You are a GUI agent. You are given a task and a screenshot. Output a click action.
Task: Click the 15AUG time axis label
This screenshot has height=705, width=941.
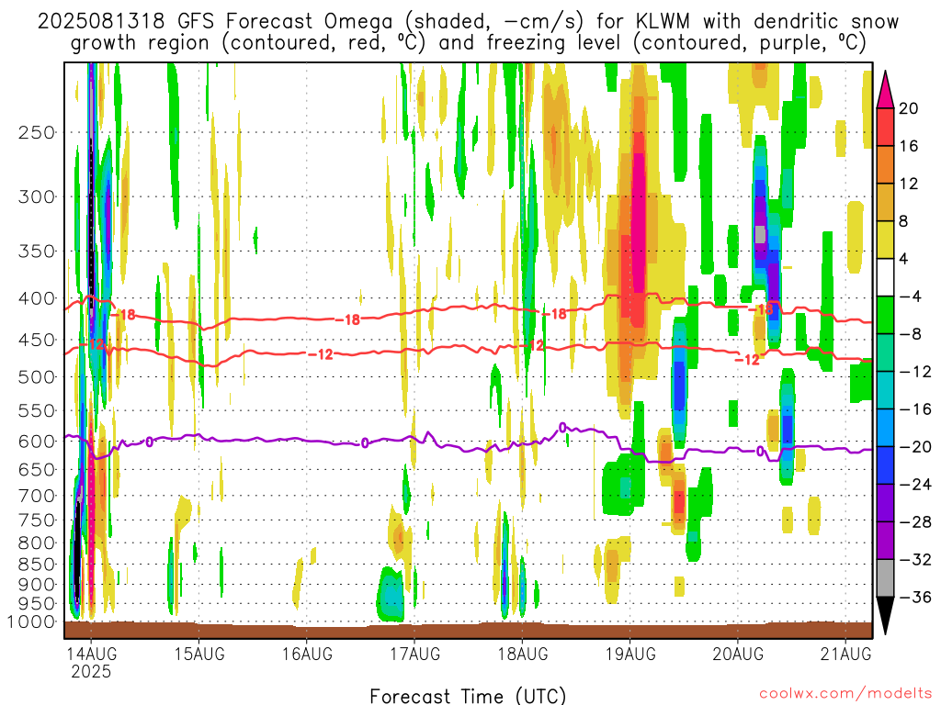[x=198, y=654]
